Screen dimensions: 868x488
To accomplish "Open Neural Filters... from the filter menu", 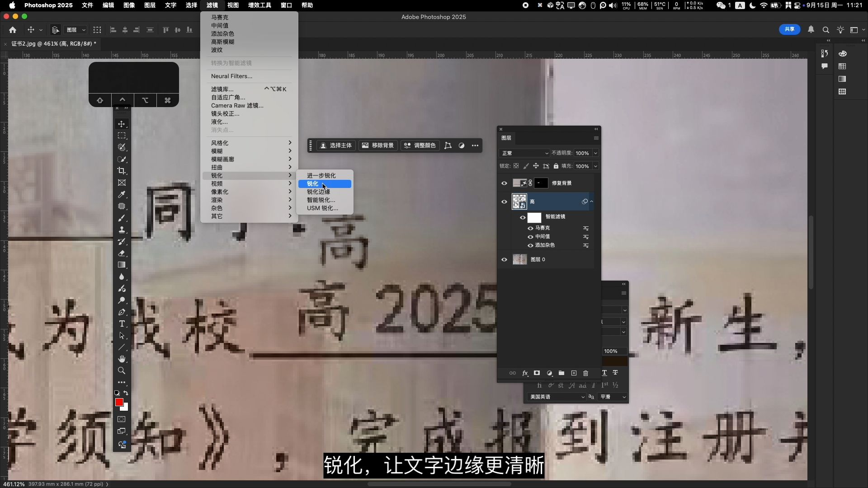I will [231, 76].
